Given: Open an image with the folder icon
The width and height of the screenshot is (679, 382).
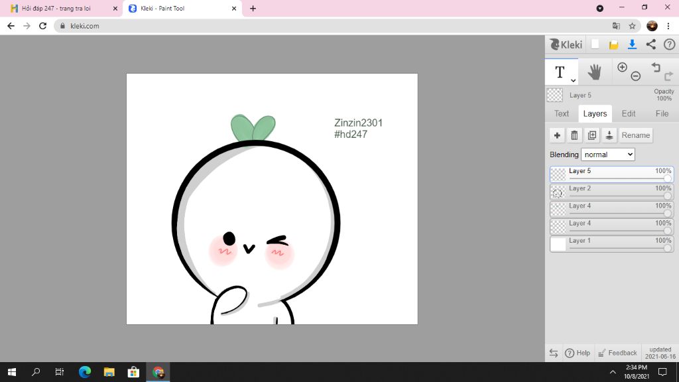Looking at the screenshot, I should (x=613, y=44).
